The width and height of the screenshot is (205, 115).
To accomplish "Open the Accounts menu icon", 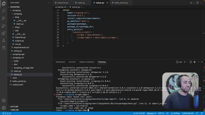I will [x=4, y=101].
